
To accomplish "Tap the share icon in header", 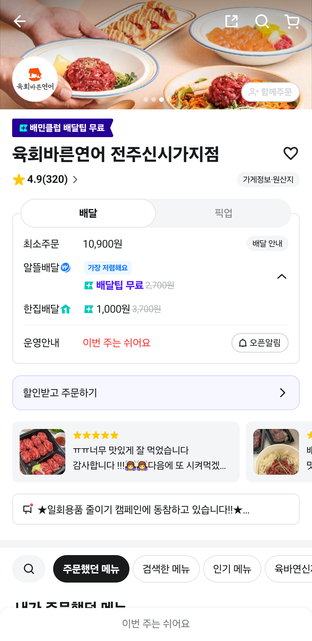I will pyautogui.click(x=231, y=21).
